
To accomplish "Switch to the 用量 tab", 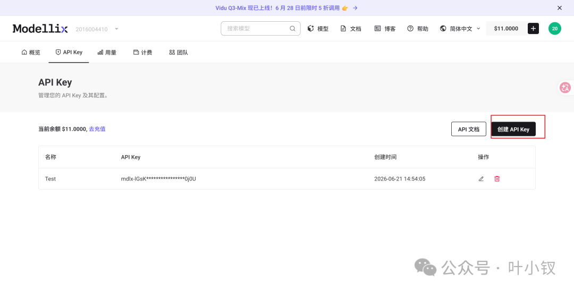I will click(x=107, y=52).
